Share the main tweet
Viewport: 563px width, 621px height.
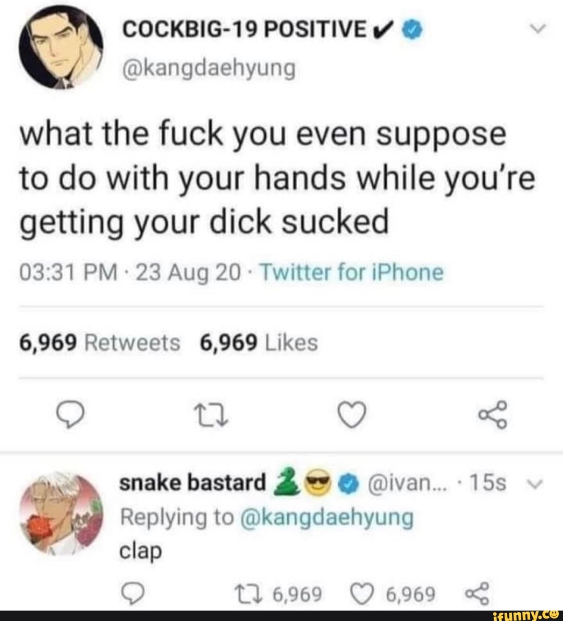click(x=492, y=415)
